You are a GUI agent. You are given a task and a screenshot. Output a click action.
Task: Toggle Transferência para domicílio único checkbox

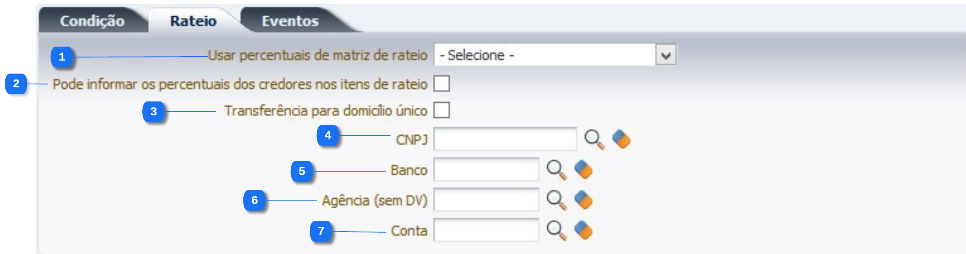click(441, 110)
